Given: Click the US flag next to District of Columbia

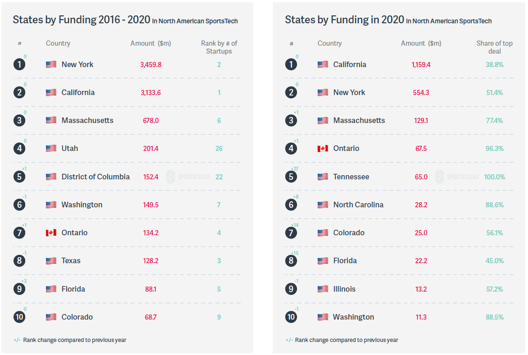Looking at the screenshot, I should click(51, 177).
